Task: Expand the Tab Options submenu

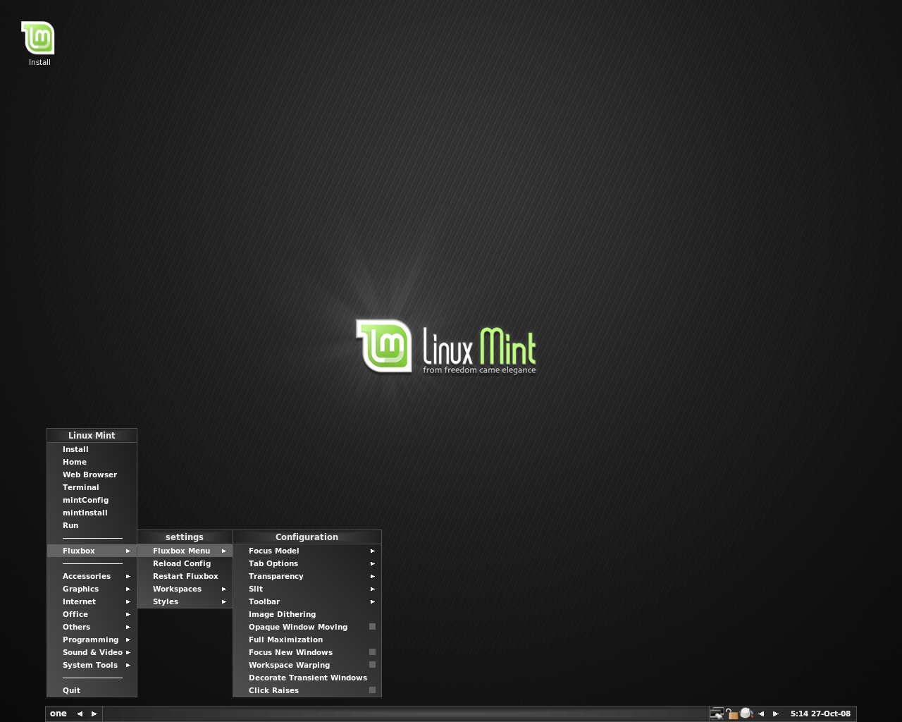Action: point(307,563)
